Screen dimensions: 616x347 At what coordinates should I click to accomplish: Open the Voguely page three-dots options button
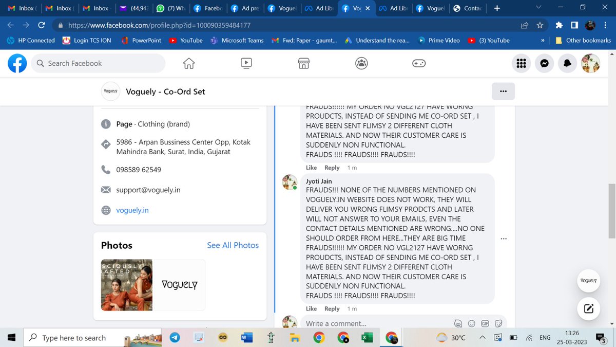tap(503, 91)
